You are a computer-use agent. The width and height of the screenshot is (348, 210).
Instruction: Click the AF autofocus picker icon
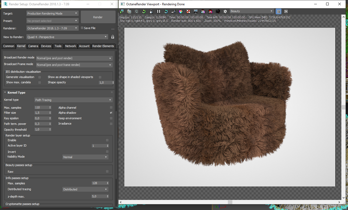pyautogui.click(x=173, y=11)
